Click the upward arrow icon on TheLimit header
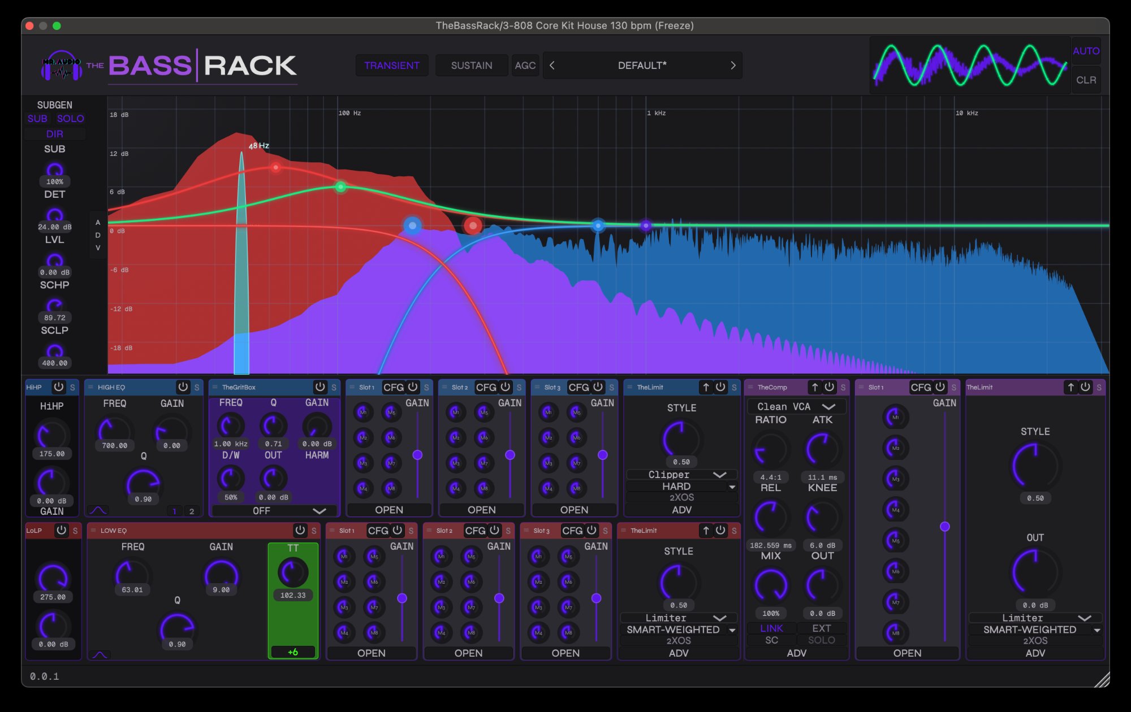This screenshot has width=1131, height=712. pyautogui.click(x=706, y=388)
